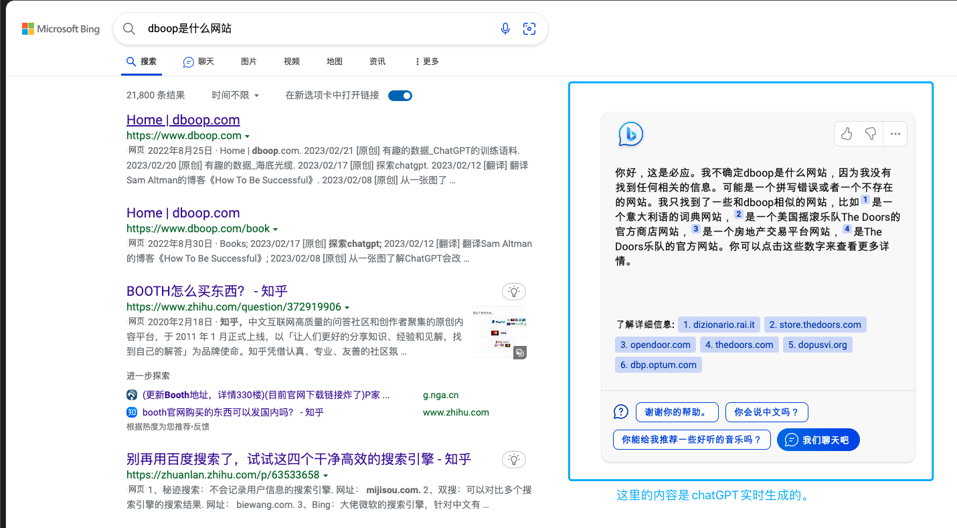The height and width of the screenshot is (528, 957).
Task: Open the 更多 more menu
Action: 427,62
